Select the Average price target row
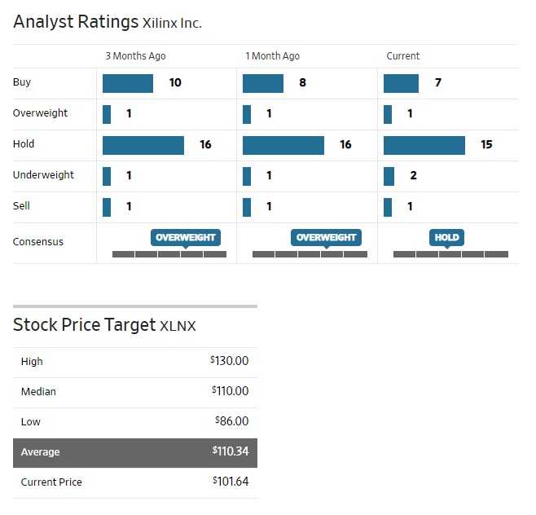536x515 pixels. click(x=134, y=452)
